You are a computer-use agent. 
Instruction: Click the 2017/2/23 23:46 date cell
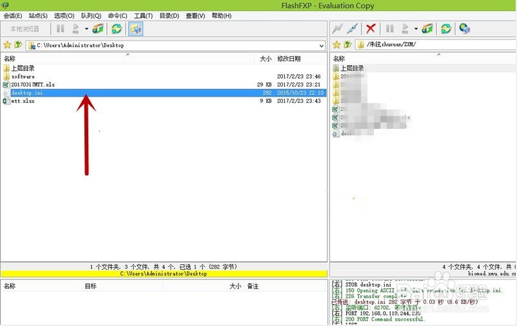pos(298,77)
